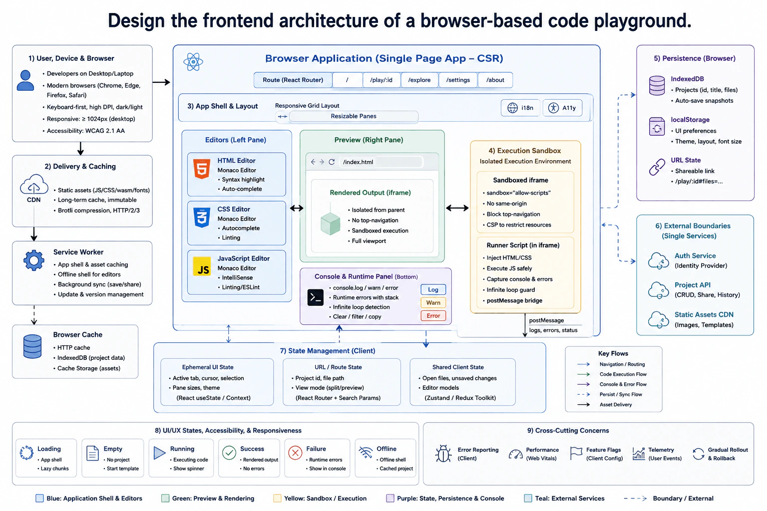The image size is (767, 511).
Task: Click the Shared Client State box
Action: [462, 382]
